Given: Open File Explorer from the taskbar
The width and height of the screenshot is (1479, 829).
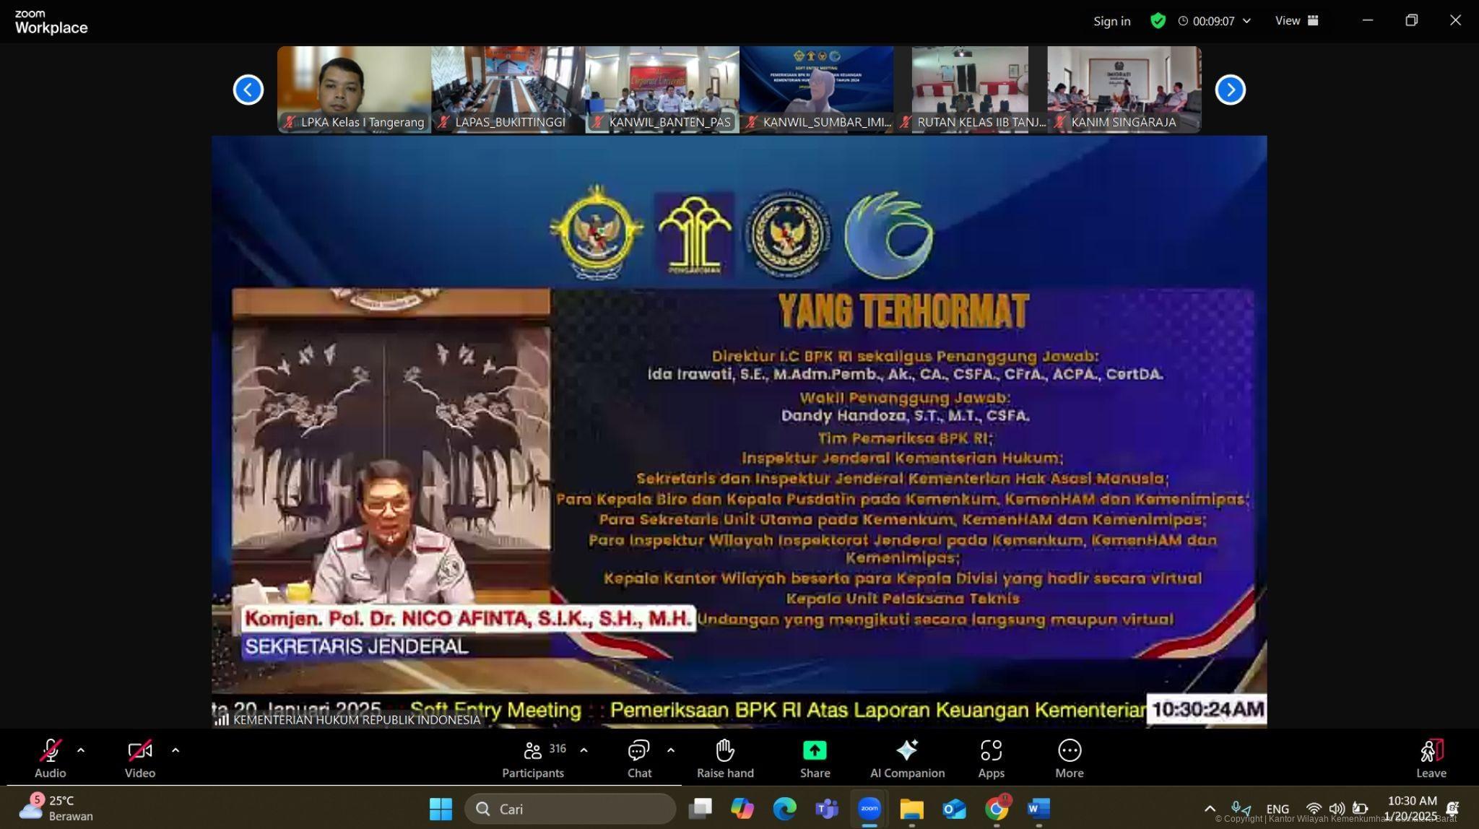Looking at the screenshot, I should click(911, 809).
